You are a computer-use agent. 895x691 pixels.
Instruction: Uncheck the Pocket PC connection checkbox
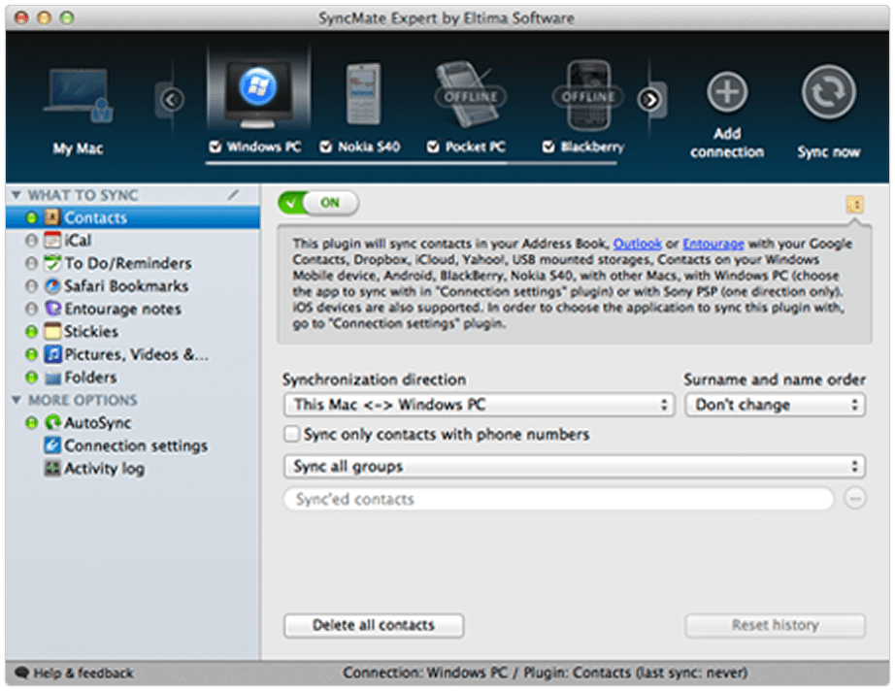click(433, 148)
